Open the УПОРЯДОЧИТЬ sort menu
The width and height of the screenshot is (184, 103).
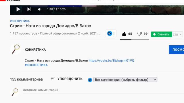tap(66, 79)
